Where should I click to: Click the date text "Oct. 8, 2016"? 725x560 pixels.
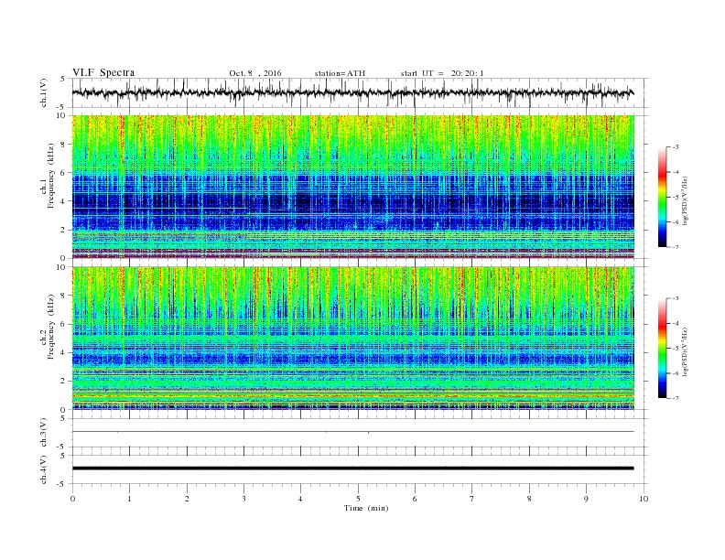pyautogui.click(x=255, y=73)
